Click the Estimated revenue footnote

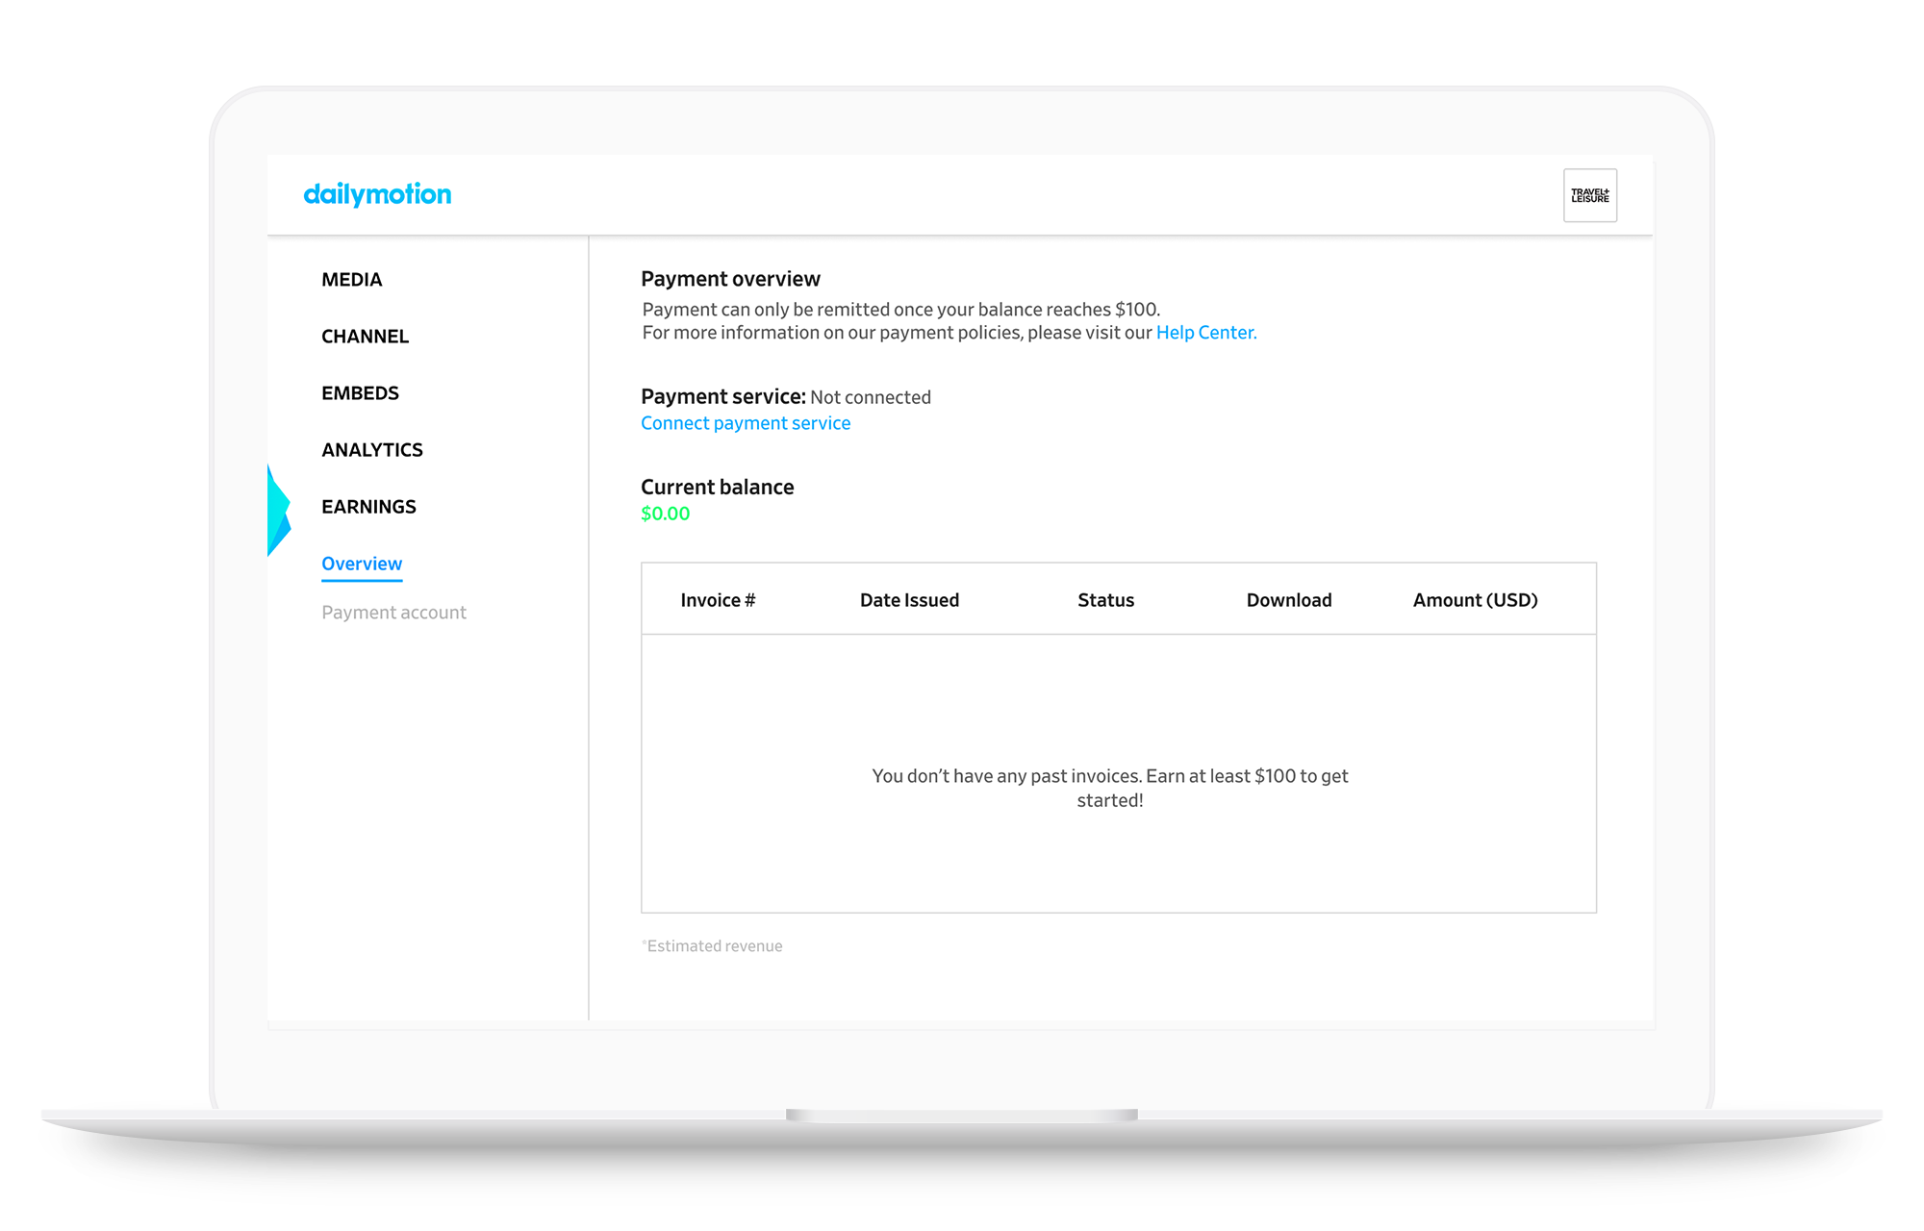point(713,946)
